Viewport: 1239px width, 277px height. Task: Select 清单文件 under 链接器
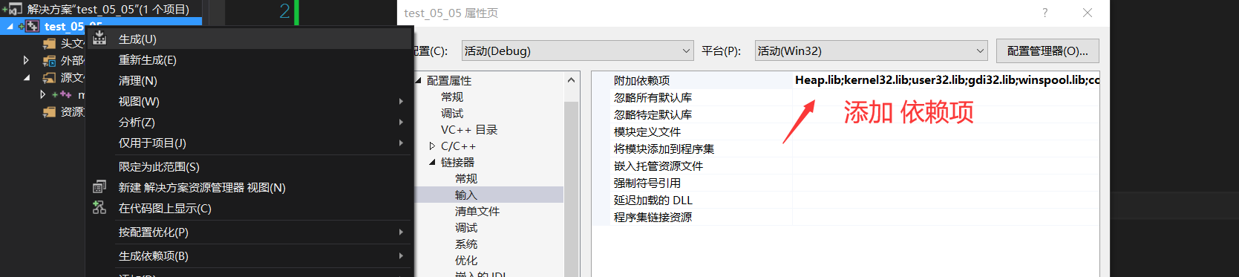coord(477,211)
